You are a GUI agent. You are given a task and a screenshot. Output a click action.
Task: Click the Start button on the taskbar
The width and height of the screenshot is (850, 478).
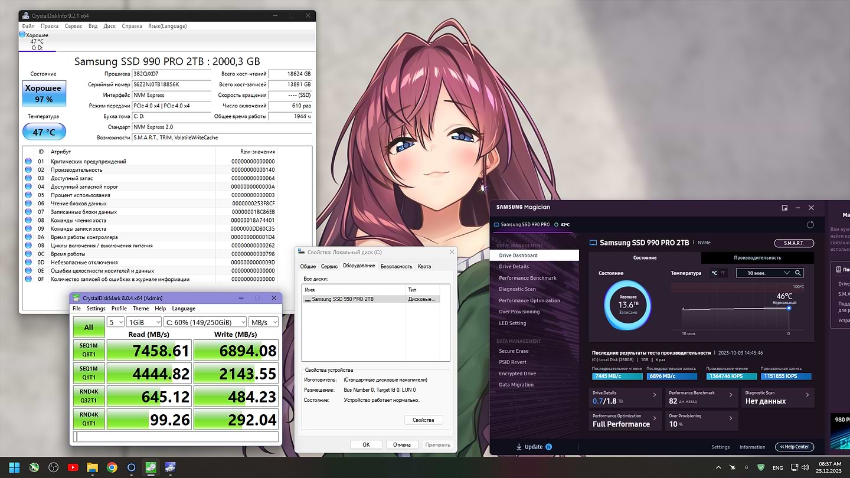pyautogui.click(x=15, y=467)
